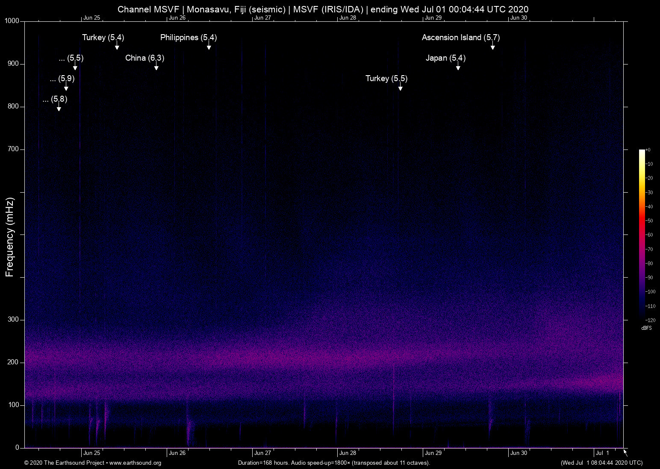
Task: Click the Duration=168 hours footer text
Action: (x=333, y=463)
